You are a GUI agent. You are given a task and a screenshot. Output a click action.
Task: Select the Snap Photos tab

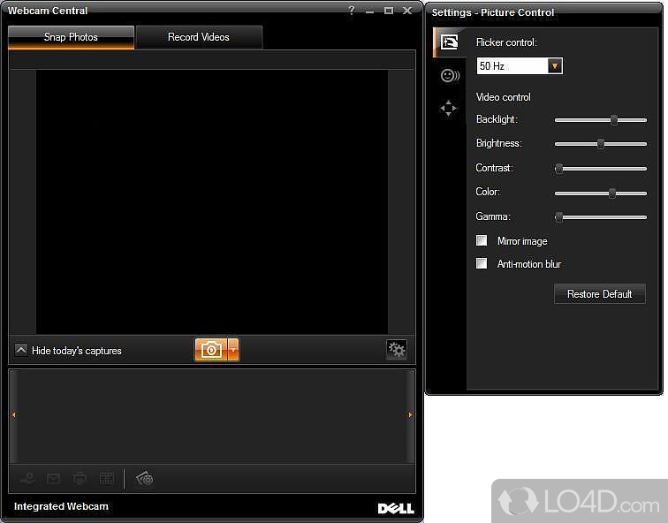click(71, 37)
